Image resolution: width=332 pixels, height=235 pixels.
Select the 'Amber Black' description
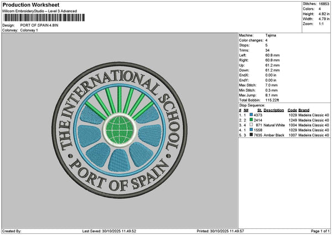pos(274,135)
